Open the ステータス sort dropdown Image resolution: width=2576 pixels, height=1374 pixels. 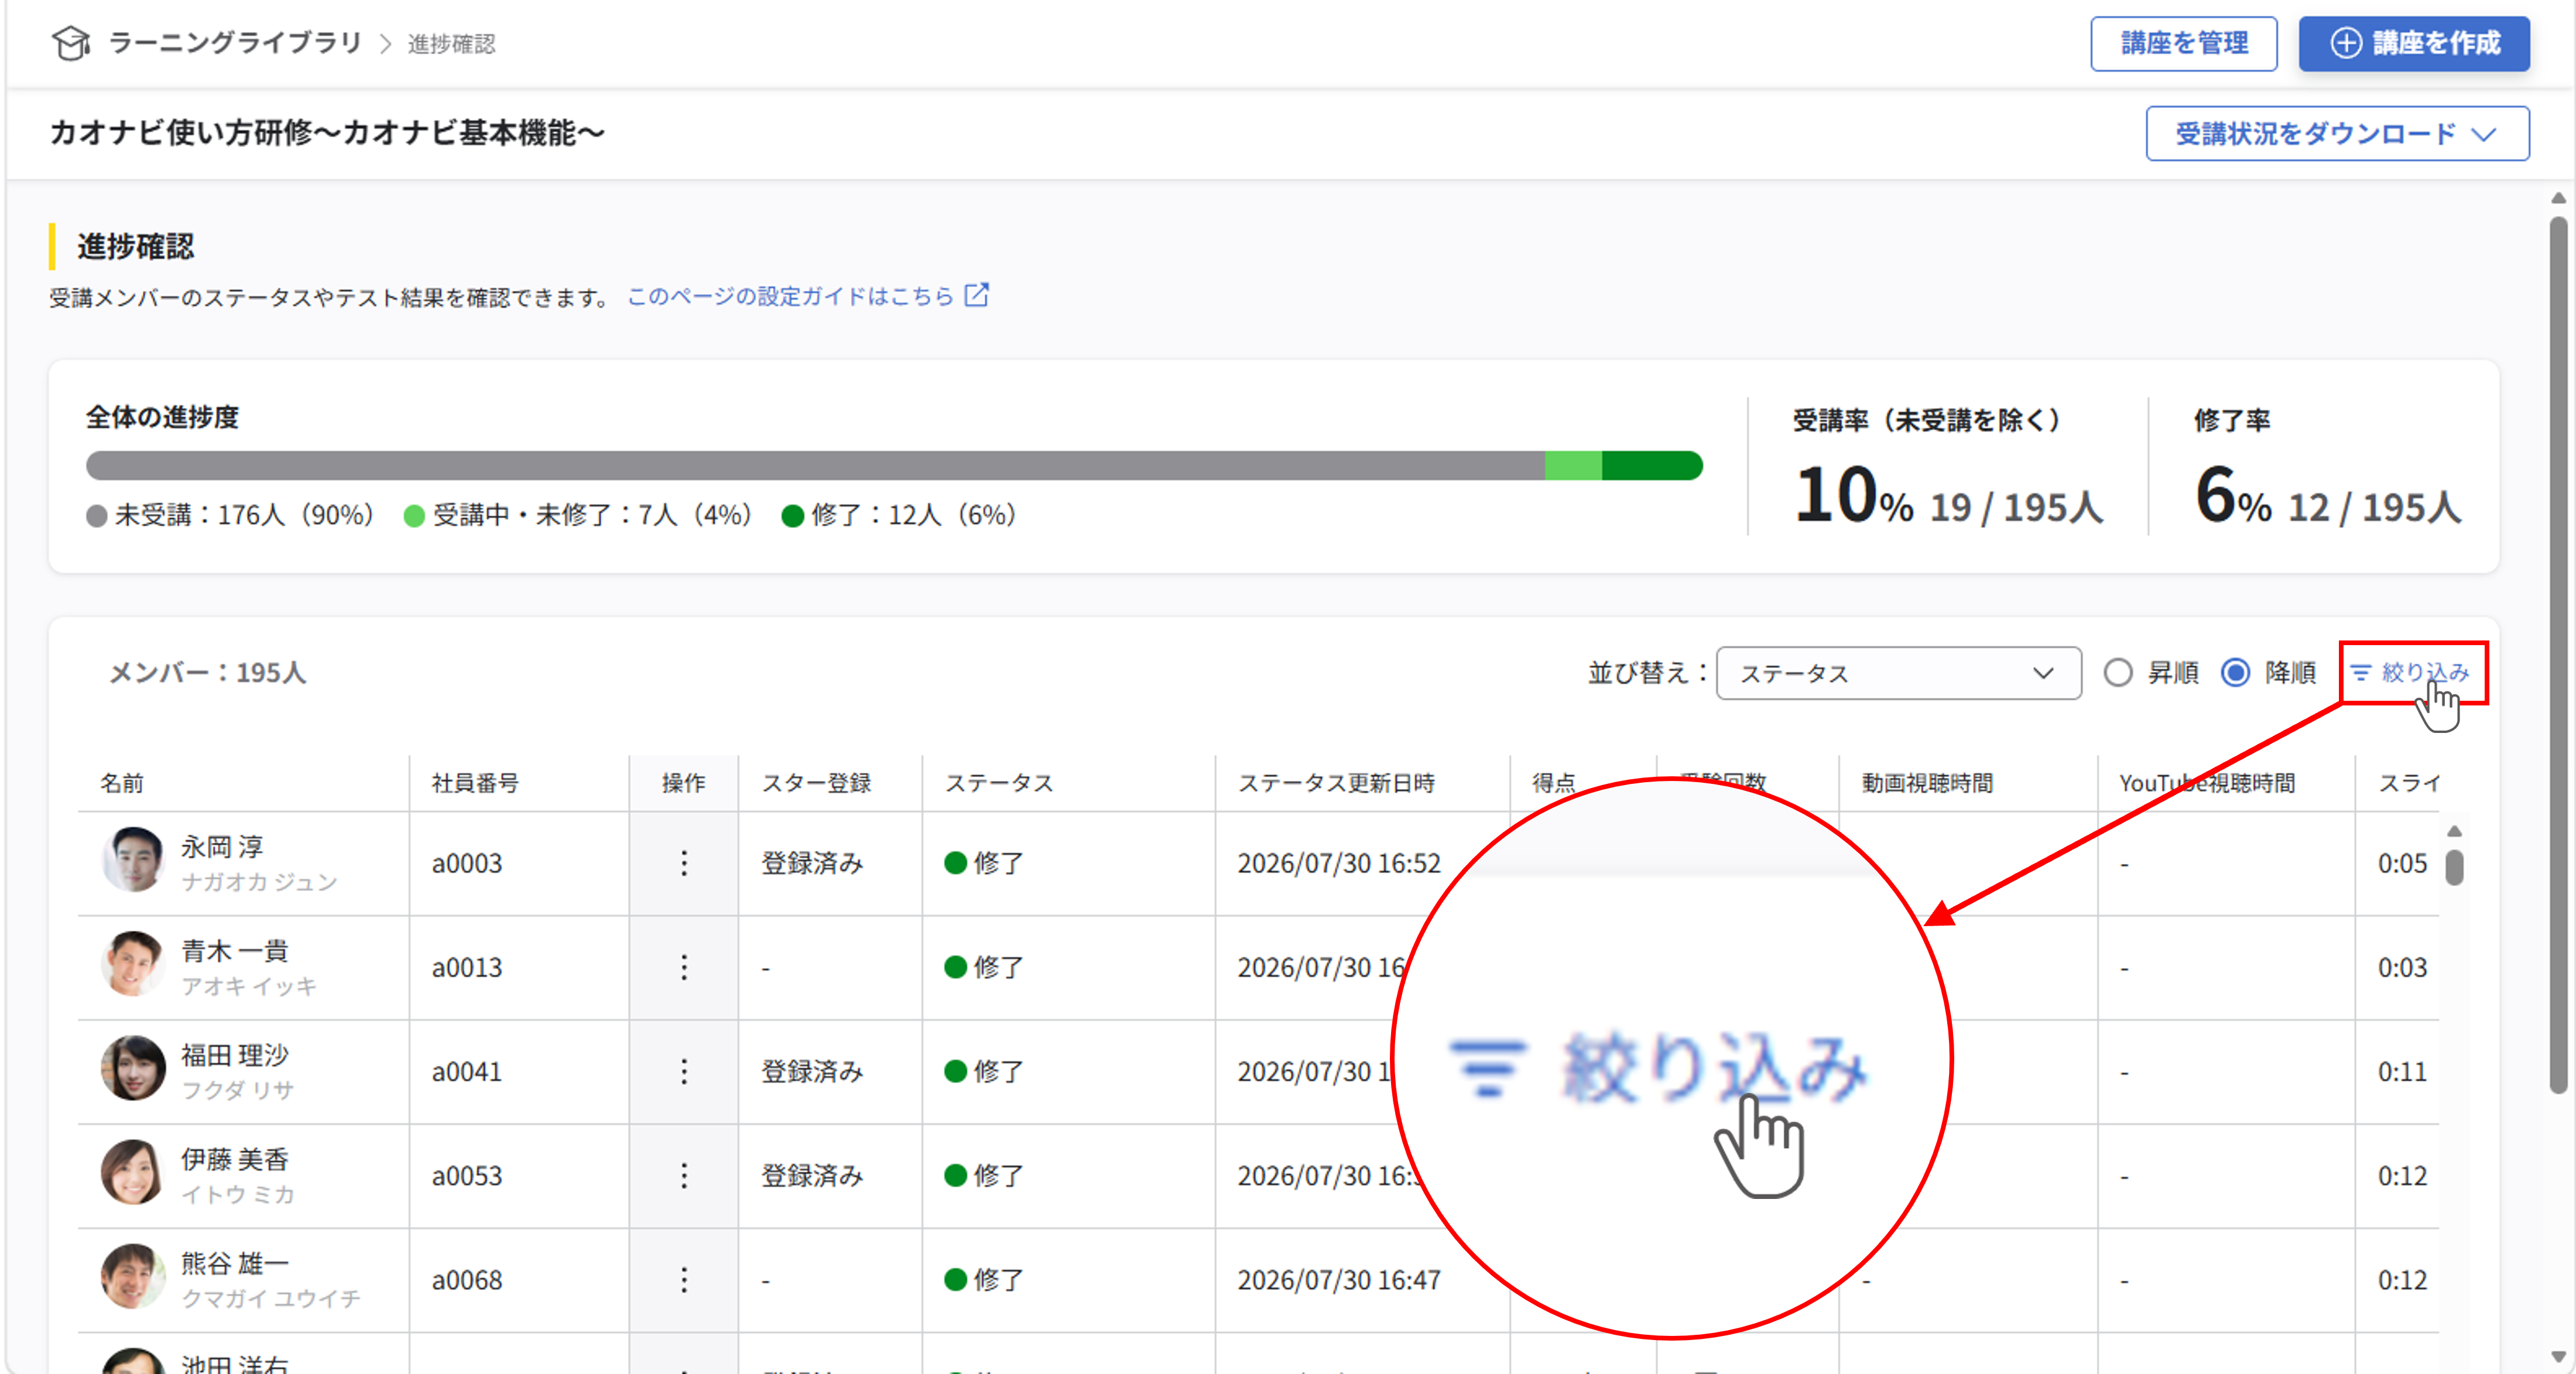pos(1899,673)
